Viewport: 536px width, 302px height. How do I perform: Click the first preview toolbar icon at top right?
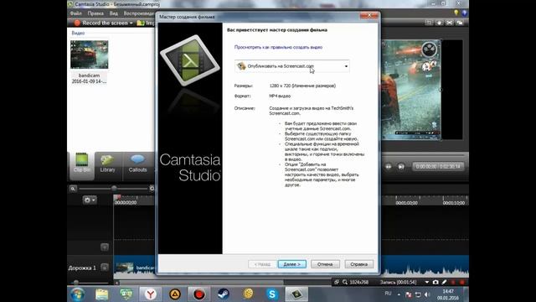429,23
